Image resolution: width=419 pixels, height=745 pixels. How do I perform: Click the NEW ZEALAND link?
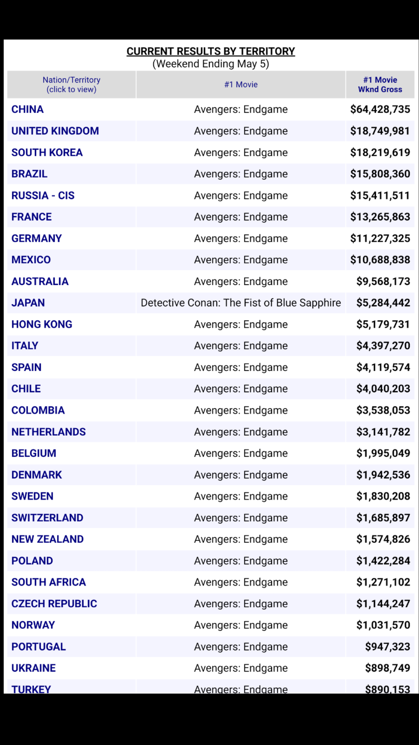pos(47,539)
